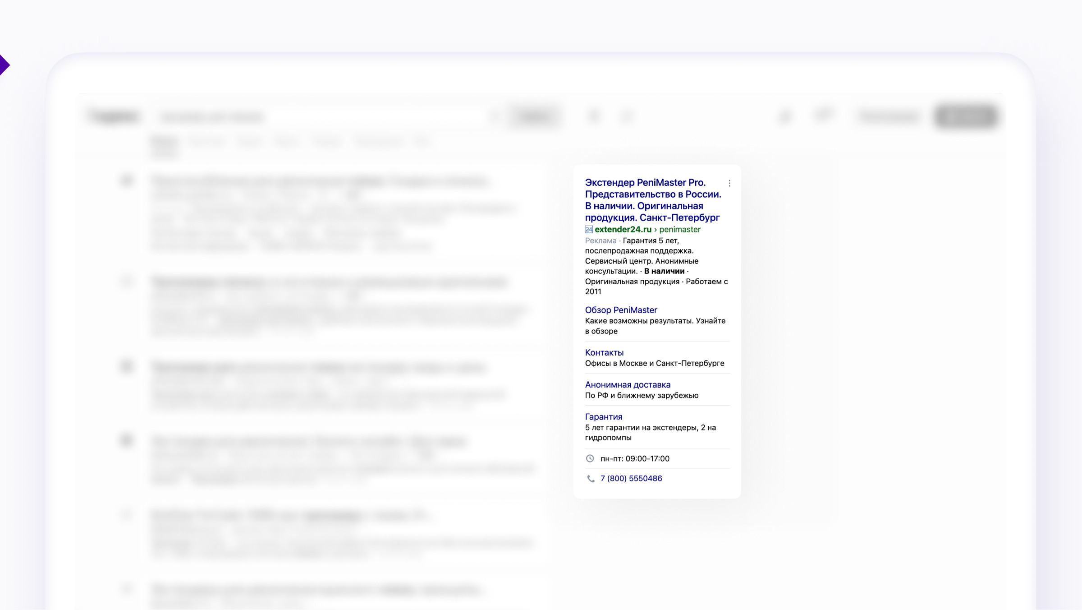Viewport: 1082px width, 610px height.
Task: Click the dark button at top right
Action: pyautogui.click(x=966, y=116)
